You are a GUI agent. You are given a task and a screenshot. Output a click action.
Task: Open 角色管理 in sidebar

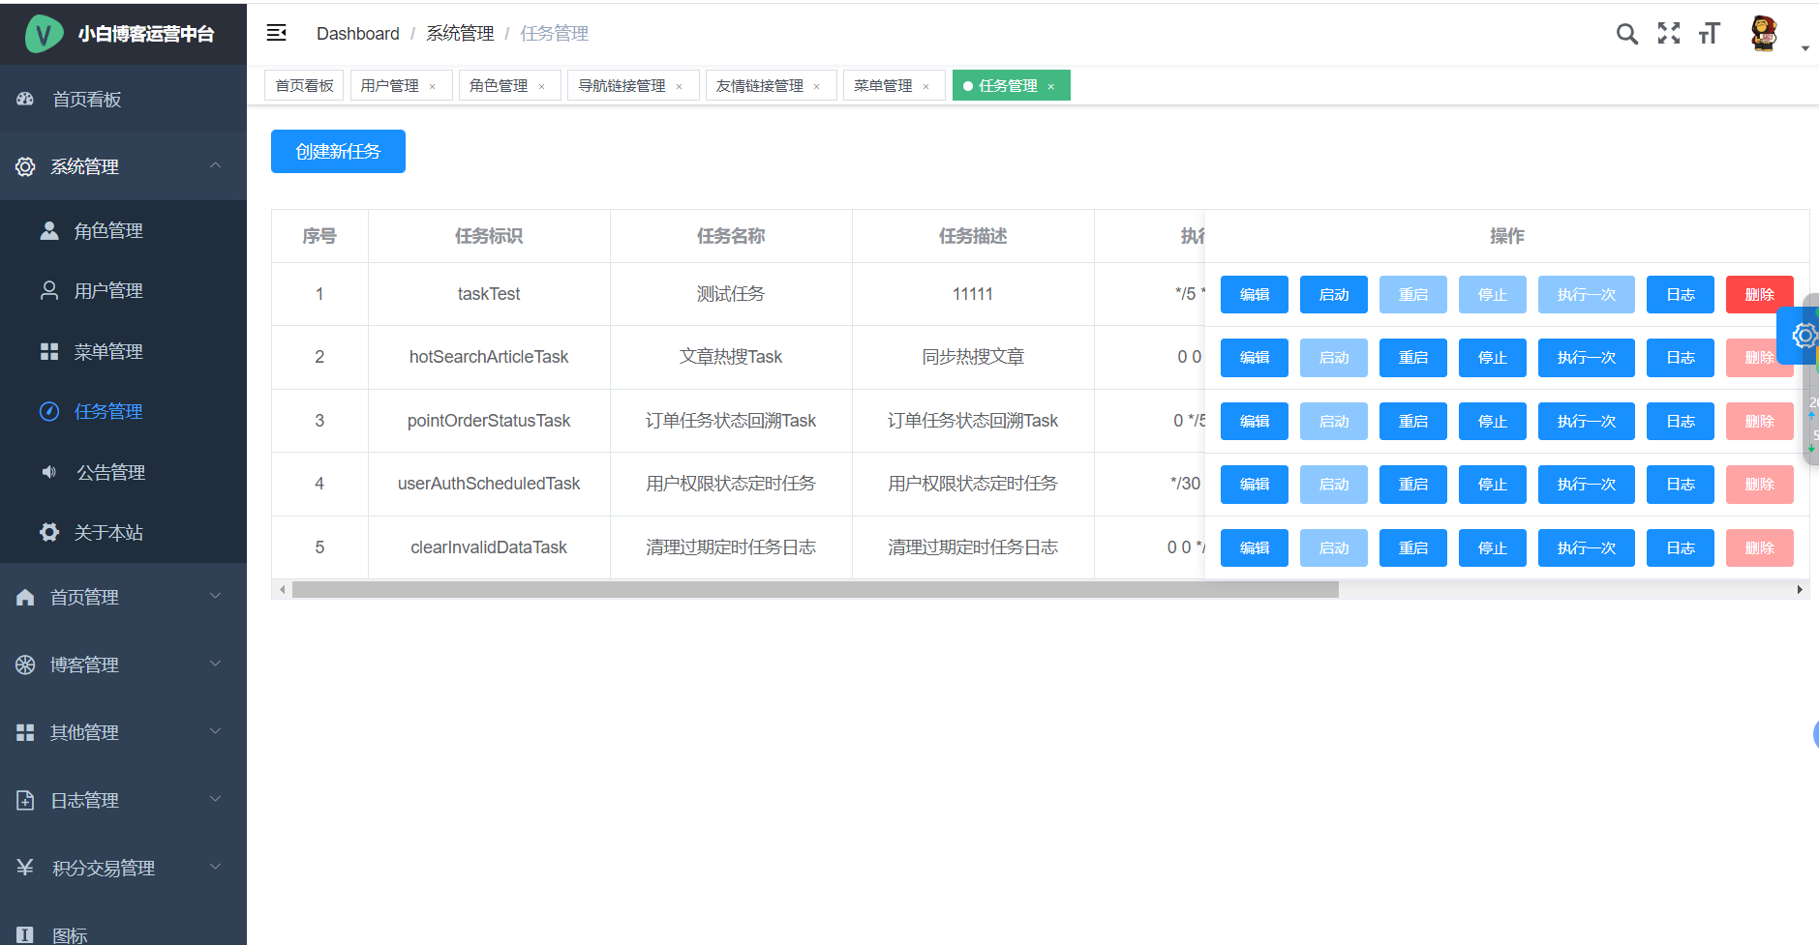(x=123, y=230)
